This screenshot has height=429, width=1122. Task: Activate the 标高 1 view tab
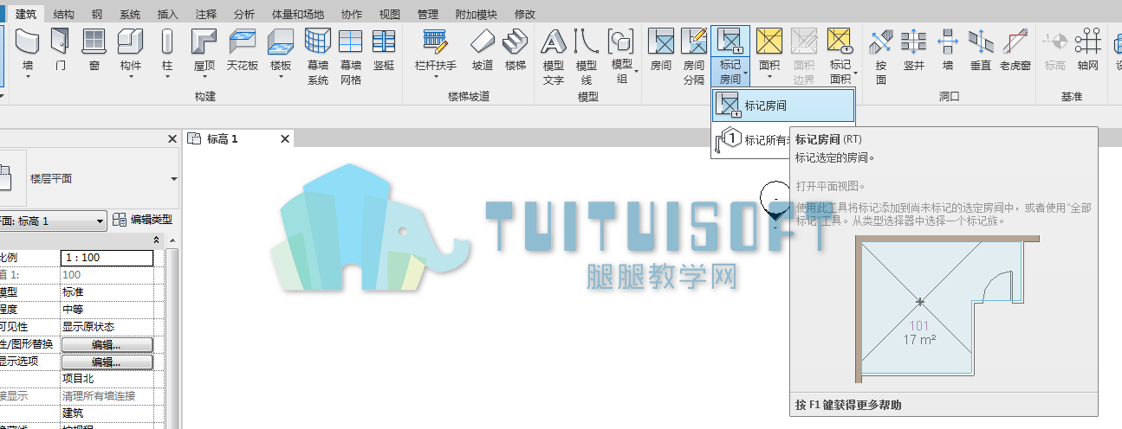223,138
